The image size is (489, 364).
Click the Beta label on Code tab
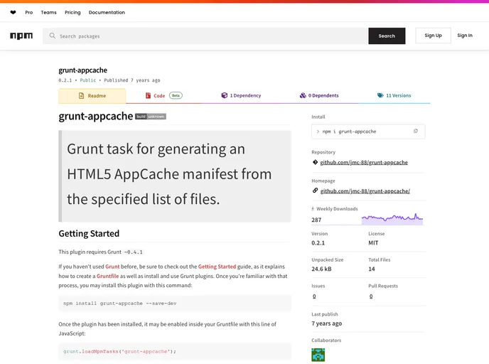(x=176, y=95)
